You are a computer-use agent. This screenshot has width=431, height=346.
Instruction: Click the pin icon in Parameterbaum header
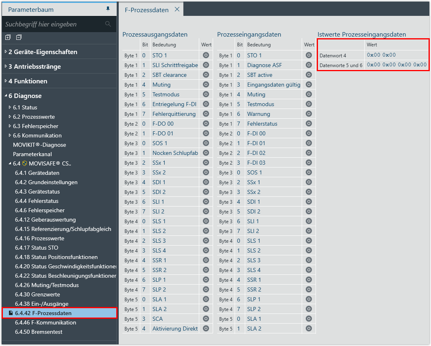tap(108, 9)
